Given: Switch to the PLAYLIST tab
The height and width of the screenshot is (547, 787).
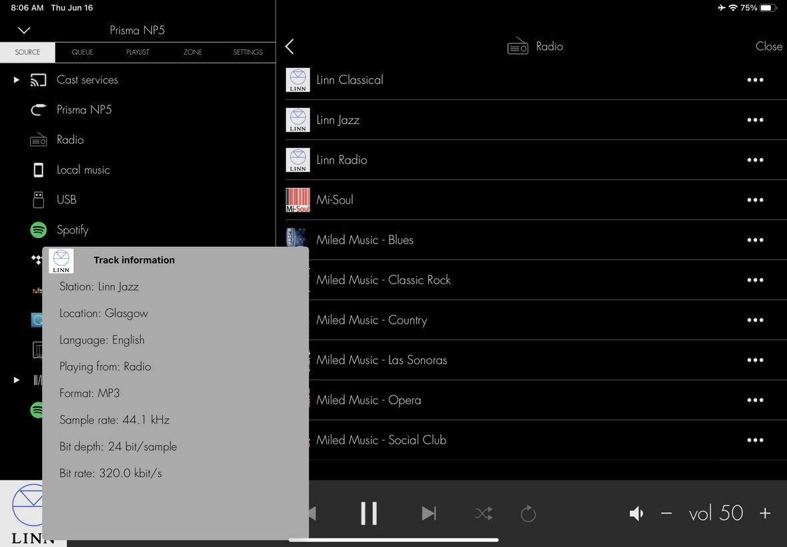Looking at the screenshot, I should click(x=137, y=52).
